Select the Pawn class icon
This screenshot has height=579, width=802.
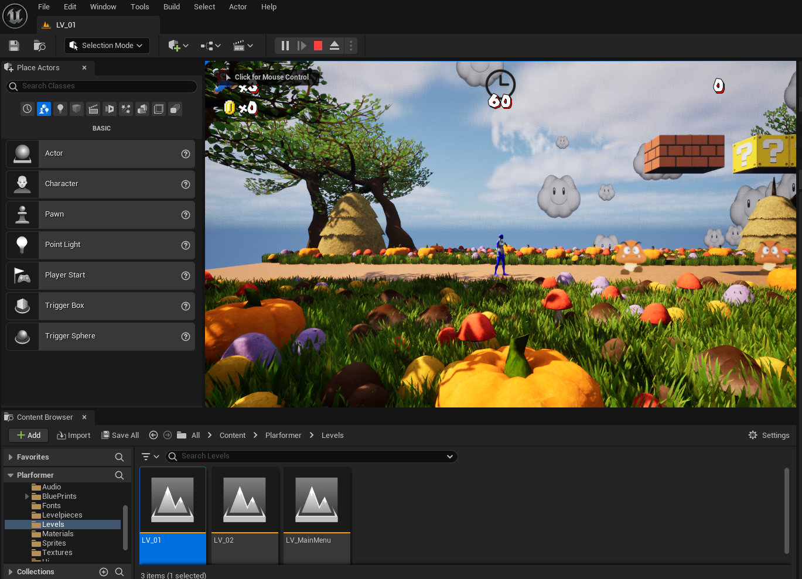(x=22, y=215)
